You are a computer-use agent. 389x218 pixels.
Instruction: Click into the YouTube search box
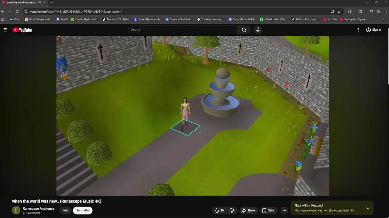coord(183,30)
